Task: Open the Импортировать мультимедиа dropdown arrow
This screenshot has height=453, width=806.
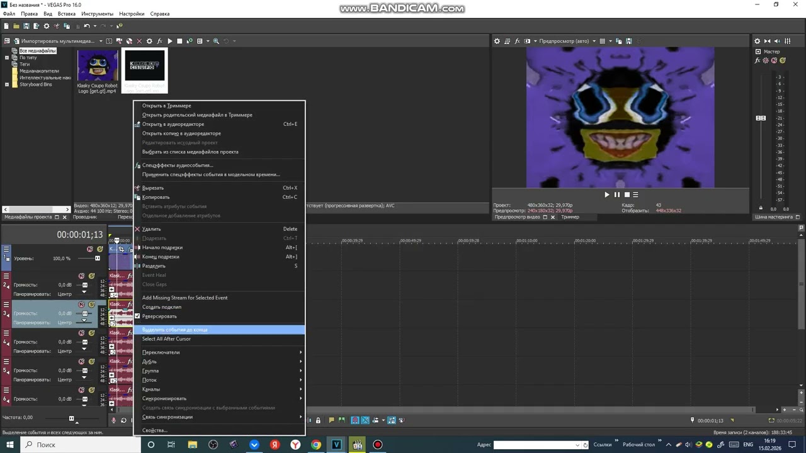Action: (101, 41)
